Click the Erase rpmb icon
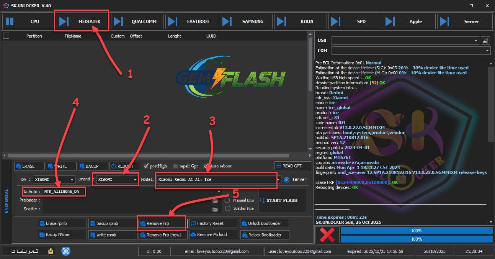495x259 pixels. click(42, 223)
